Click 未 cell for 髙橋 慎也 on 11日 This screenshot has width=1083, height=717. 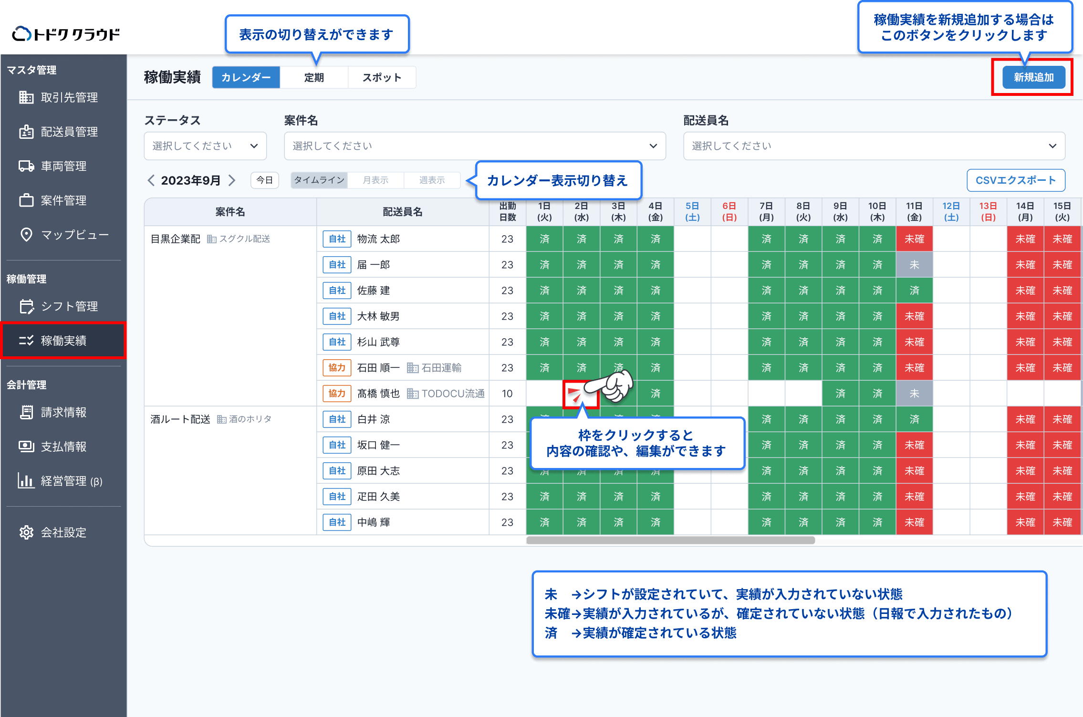(914, 394)
